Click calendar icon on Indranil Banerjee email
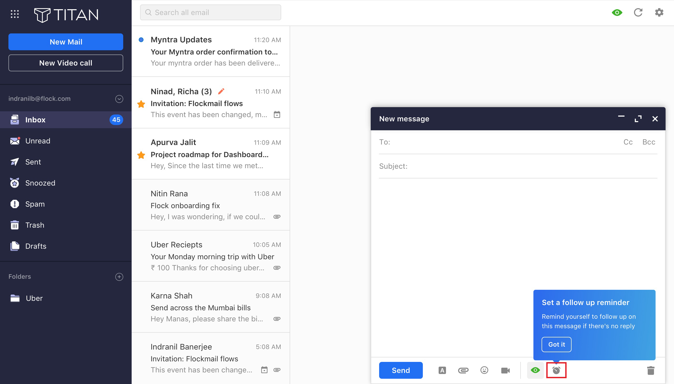Viewport: 674px width, 384px height. pos(264,370)
